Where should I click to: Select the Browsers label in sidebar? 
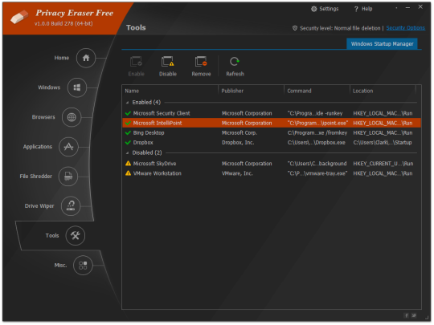[43, 117]
